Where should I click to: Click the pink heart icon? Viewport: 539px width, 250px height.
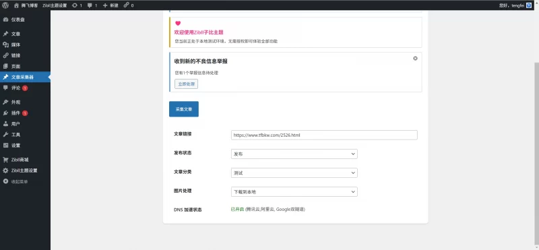point(178,24)
